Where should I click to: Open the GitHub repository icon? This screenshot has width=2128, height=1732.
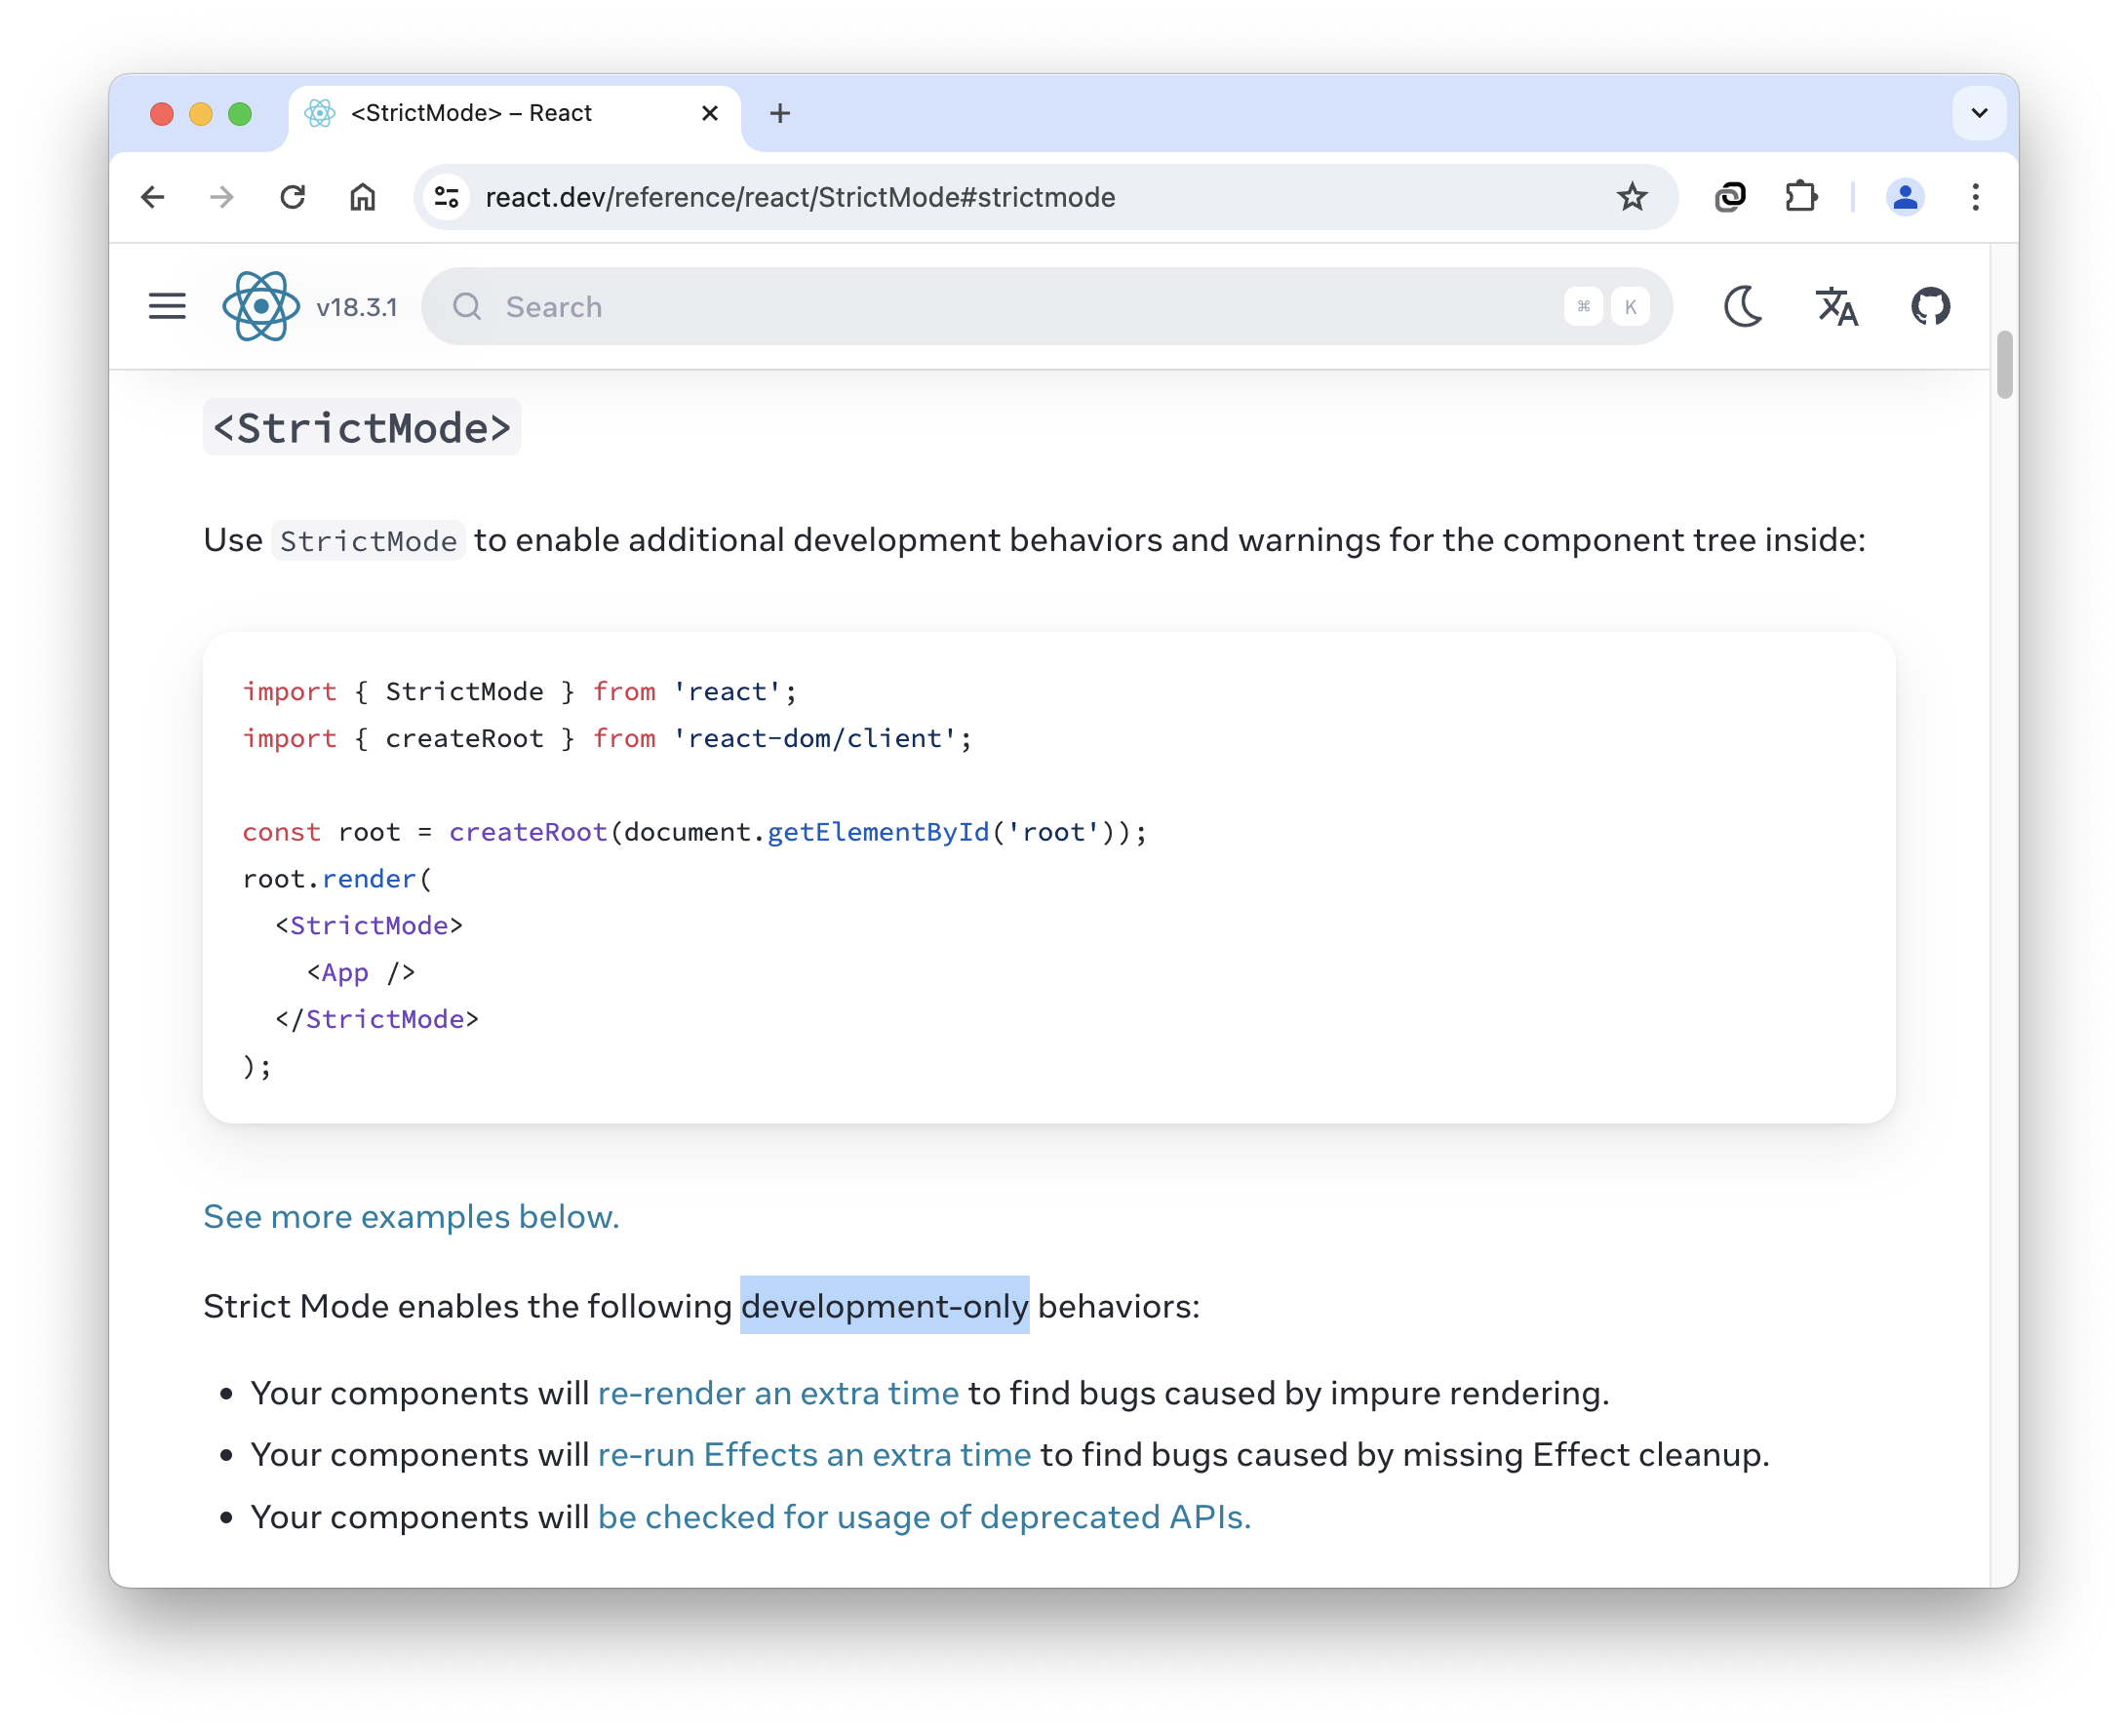1929,306
